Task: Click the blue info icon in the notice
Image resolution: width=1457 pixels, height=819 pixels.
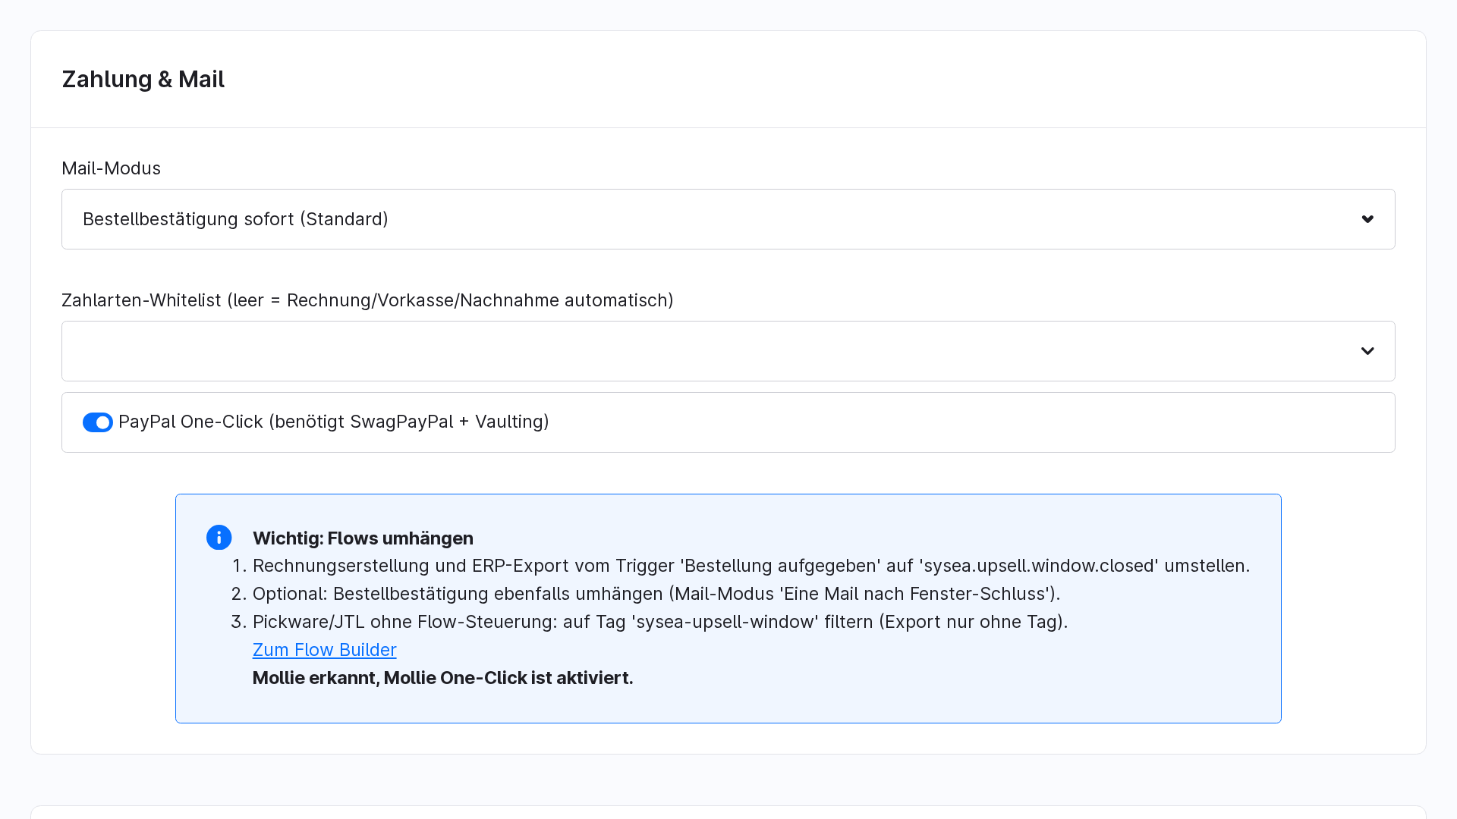Action: (219, 538)
